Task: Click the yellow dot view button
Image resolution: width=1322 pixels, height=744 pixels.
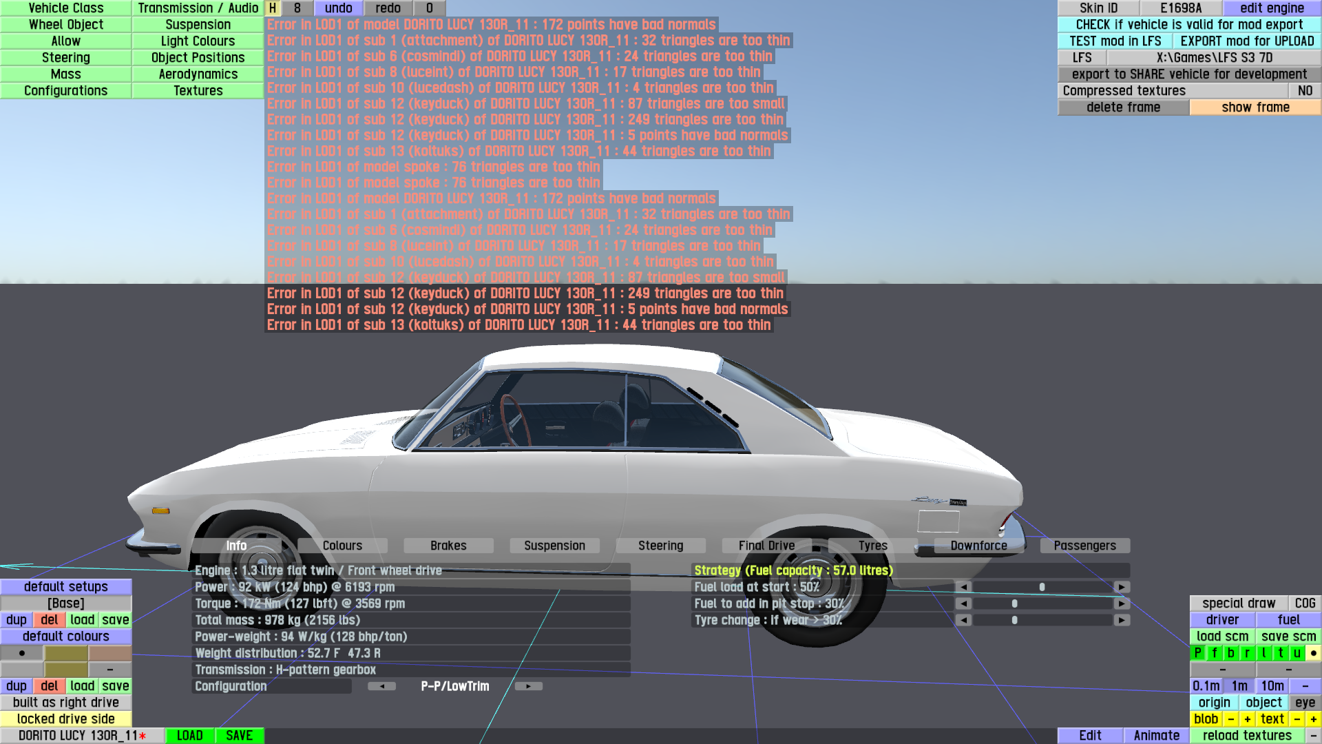Action: click(x=1313, y=653)
